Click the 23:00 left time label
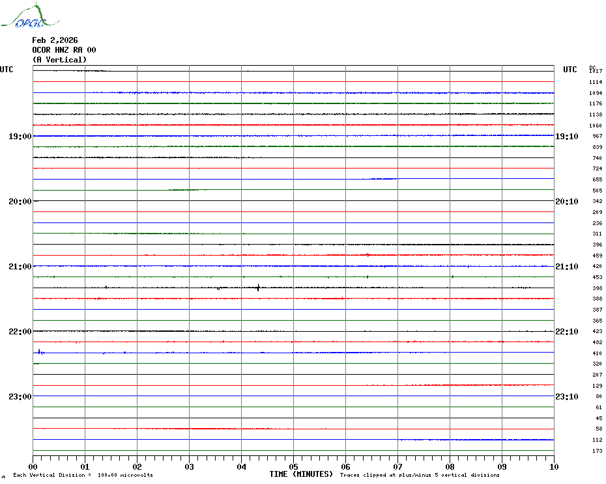606x484 pixels. point(20,397)
